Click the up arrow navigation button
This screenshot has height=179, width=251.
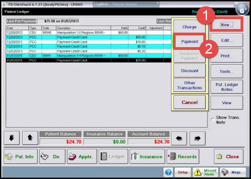[x=30, y=138]
